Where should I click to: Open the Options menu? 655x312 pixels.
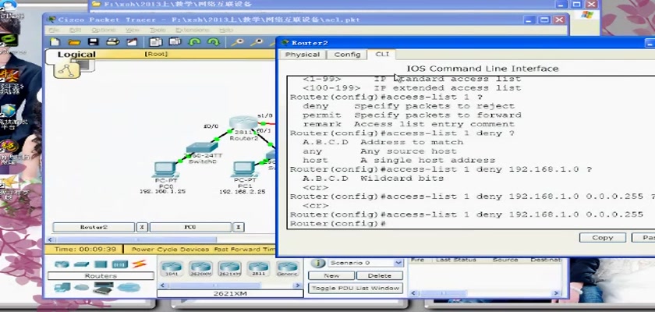tap(103, 30)
